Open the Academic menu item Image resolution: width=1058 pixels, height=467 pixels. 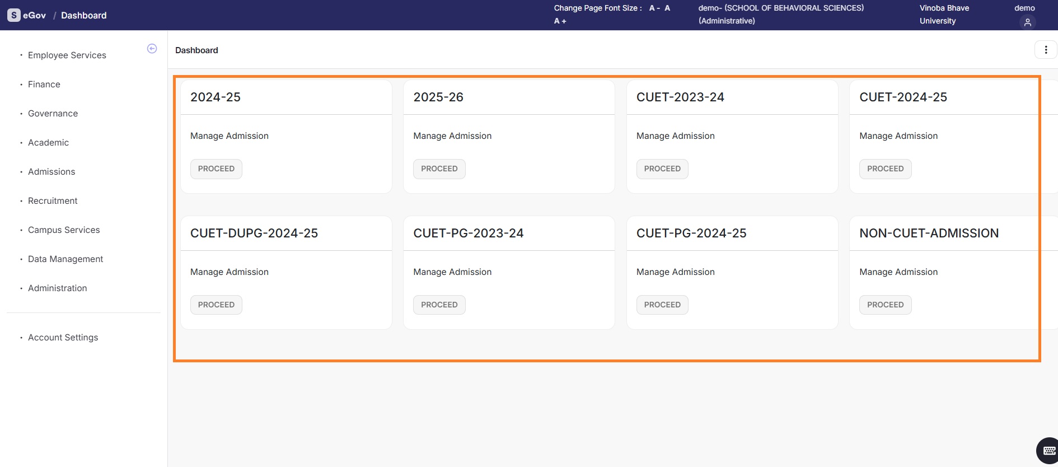point(48,143)
